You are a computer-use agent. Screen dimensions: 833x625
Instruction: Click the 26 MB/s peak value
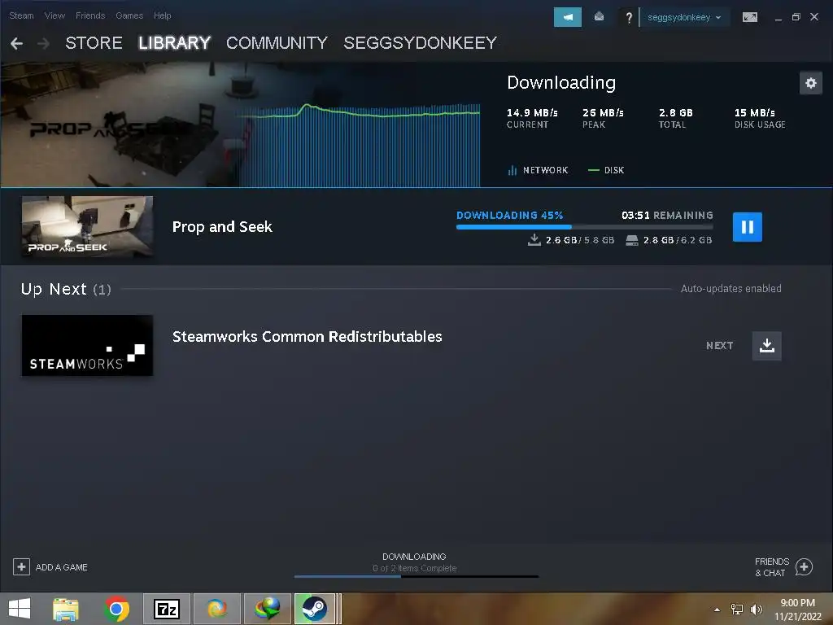tap(603, 112)
